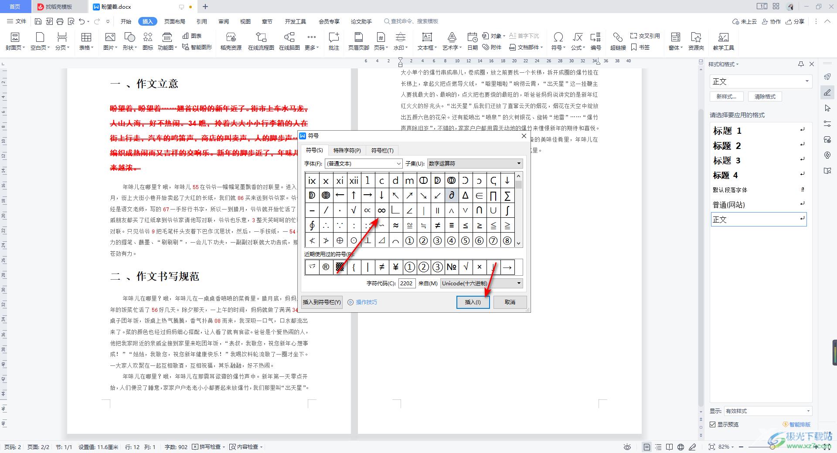Click the 取消 button

tap(510, 302)
